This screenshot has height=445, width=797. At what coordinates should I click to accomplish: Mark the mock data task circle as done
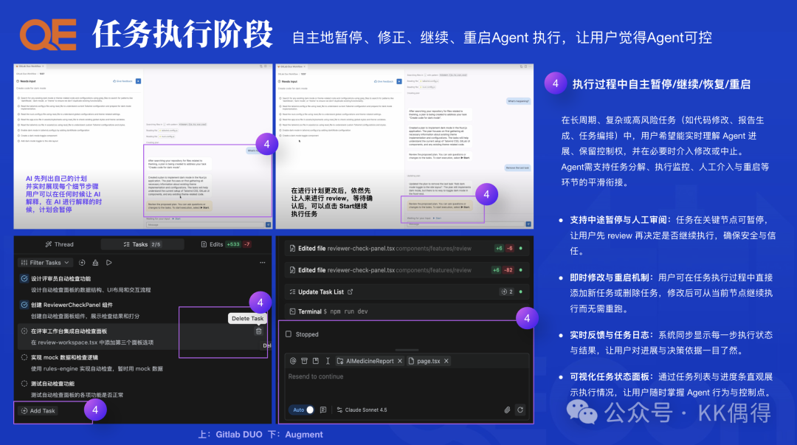click(24, 357)
